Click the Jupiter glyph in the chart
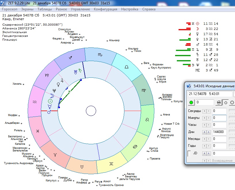 tap(62, 81)
